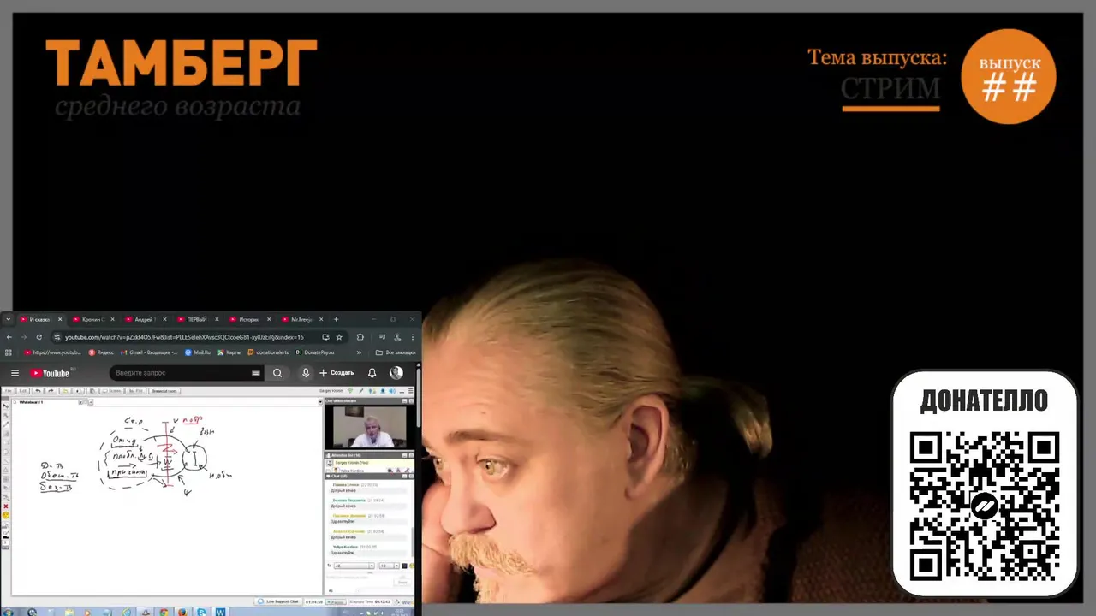Select the yellow smiley tool in whiteboard
1096x616 pixels.
pyautogui.click(x=6, y=515)
